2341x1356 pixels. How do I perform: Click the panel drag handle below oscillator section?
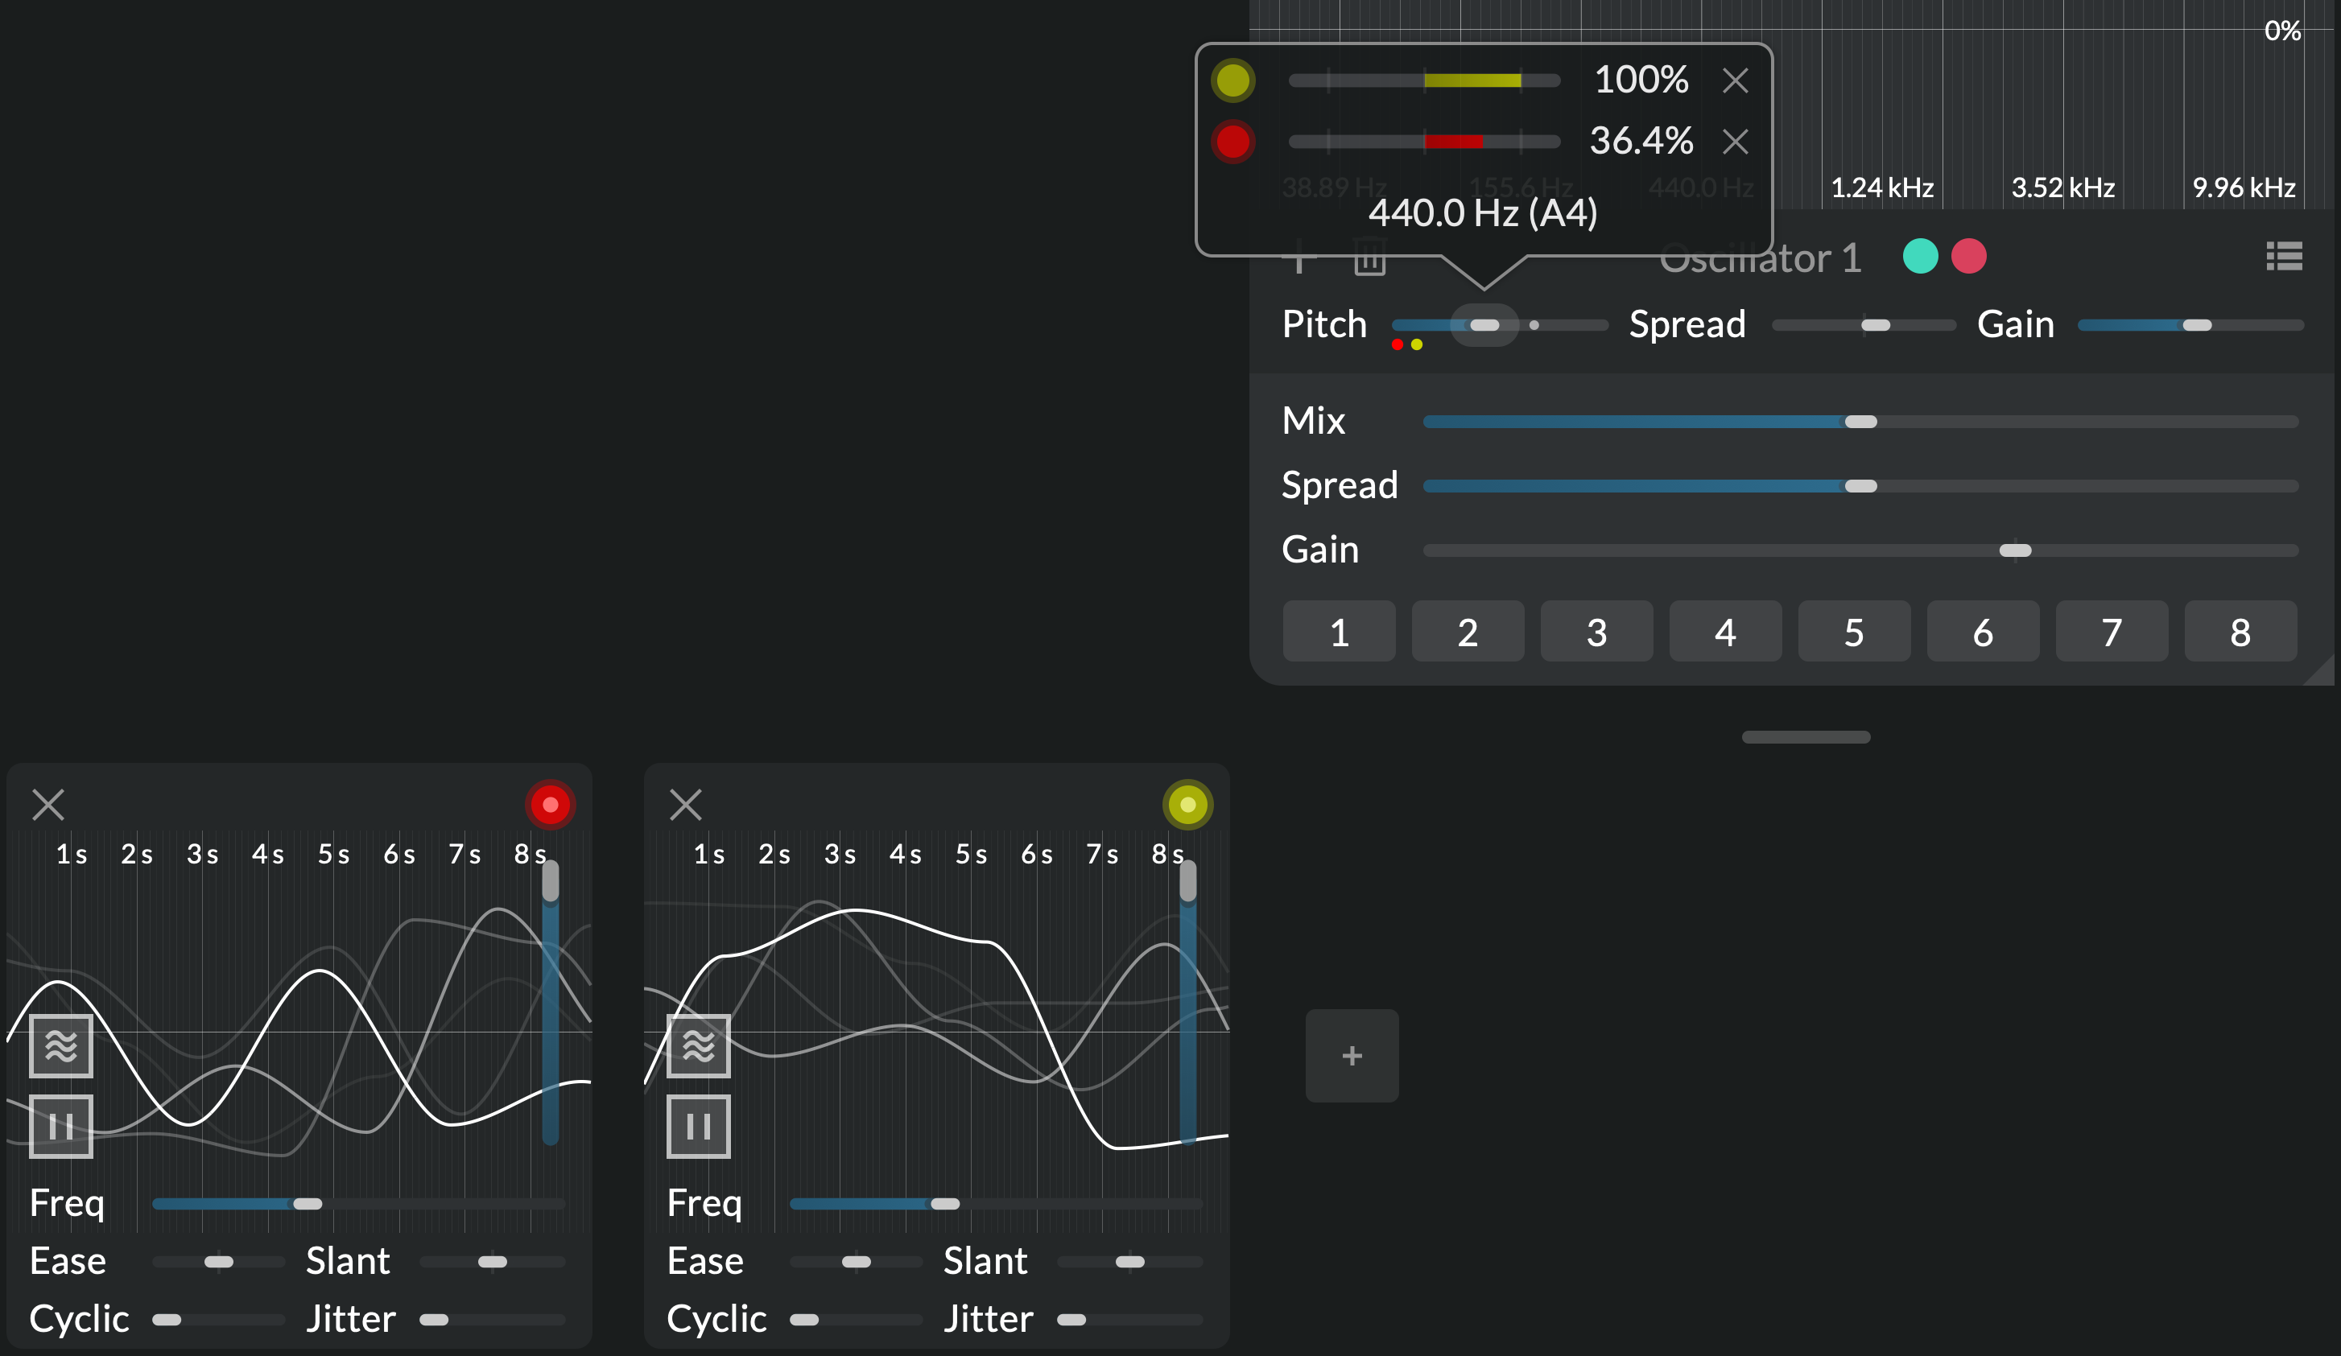pos(1805,737)
